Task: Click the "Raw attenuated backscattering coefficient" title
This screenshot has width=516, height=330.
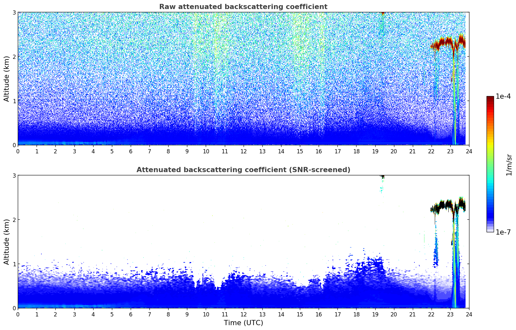Action: click(243, 7)
